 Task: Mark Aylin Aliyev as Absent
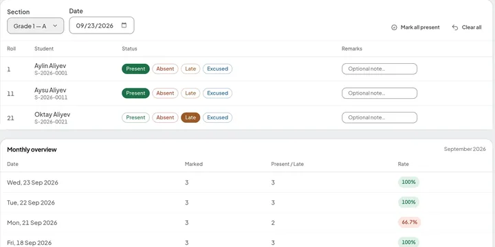pyautogui.click(x=165, y=69)
